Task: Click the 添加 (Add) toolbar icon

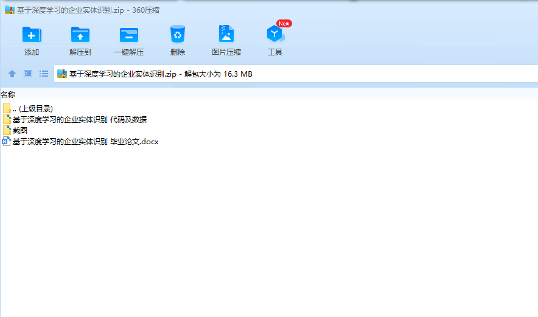Action: pos(32,34)
